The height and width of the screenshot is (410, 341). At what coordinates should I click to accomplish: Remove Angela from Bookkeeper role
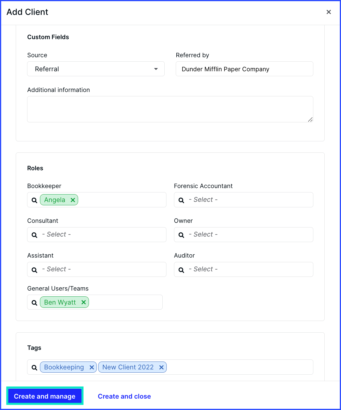(73, 200)
